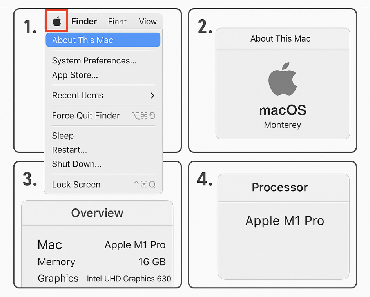Select the Intel UHD Graphics 630 text
The image size is (370, 297).
[129, 279]
